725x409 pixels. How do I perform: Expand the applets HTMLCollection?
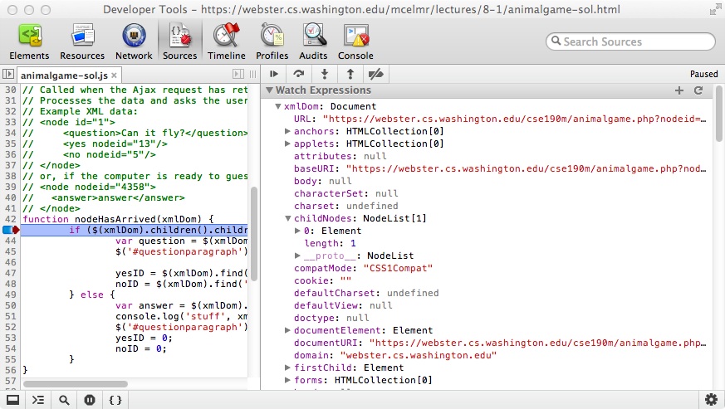287,144
